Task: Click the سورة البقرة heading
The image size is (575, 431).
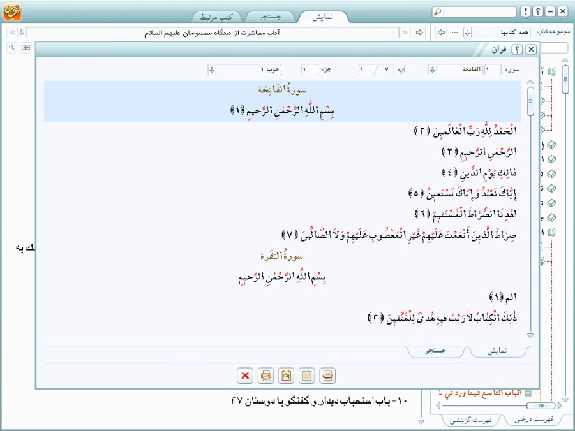Action: coord(281,256)
